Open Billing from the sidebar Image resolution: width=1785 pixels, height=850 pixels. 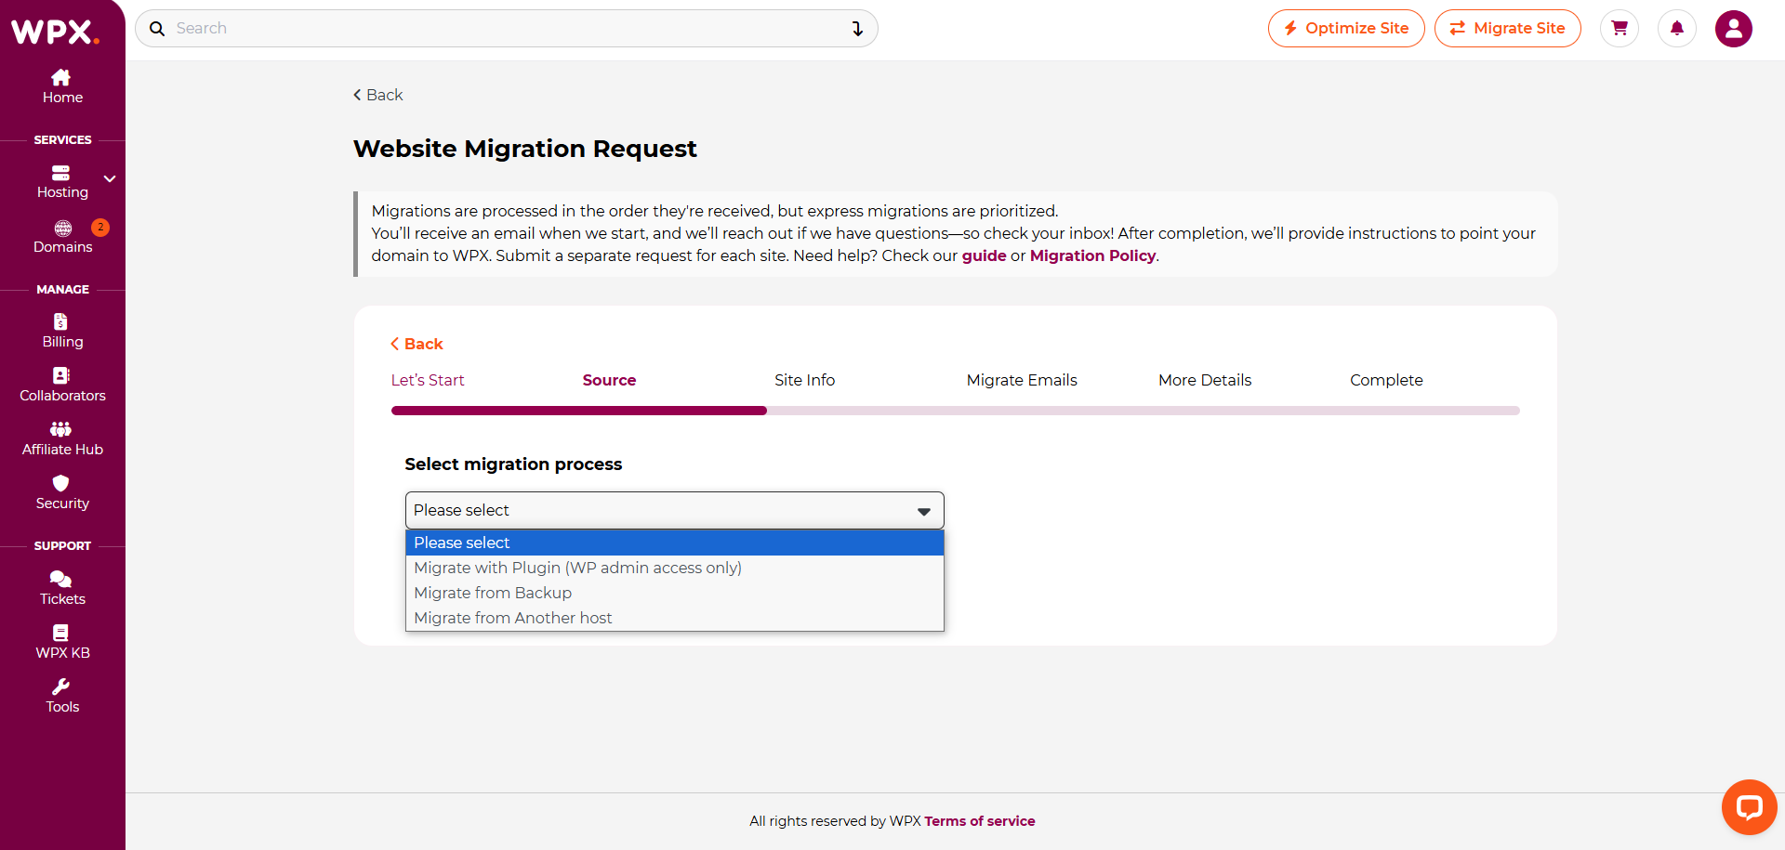point(62,332)
